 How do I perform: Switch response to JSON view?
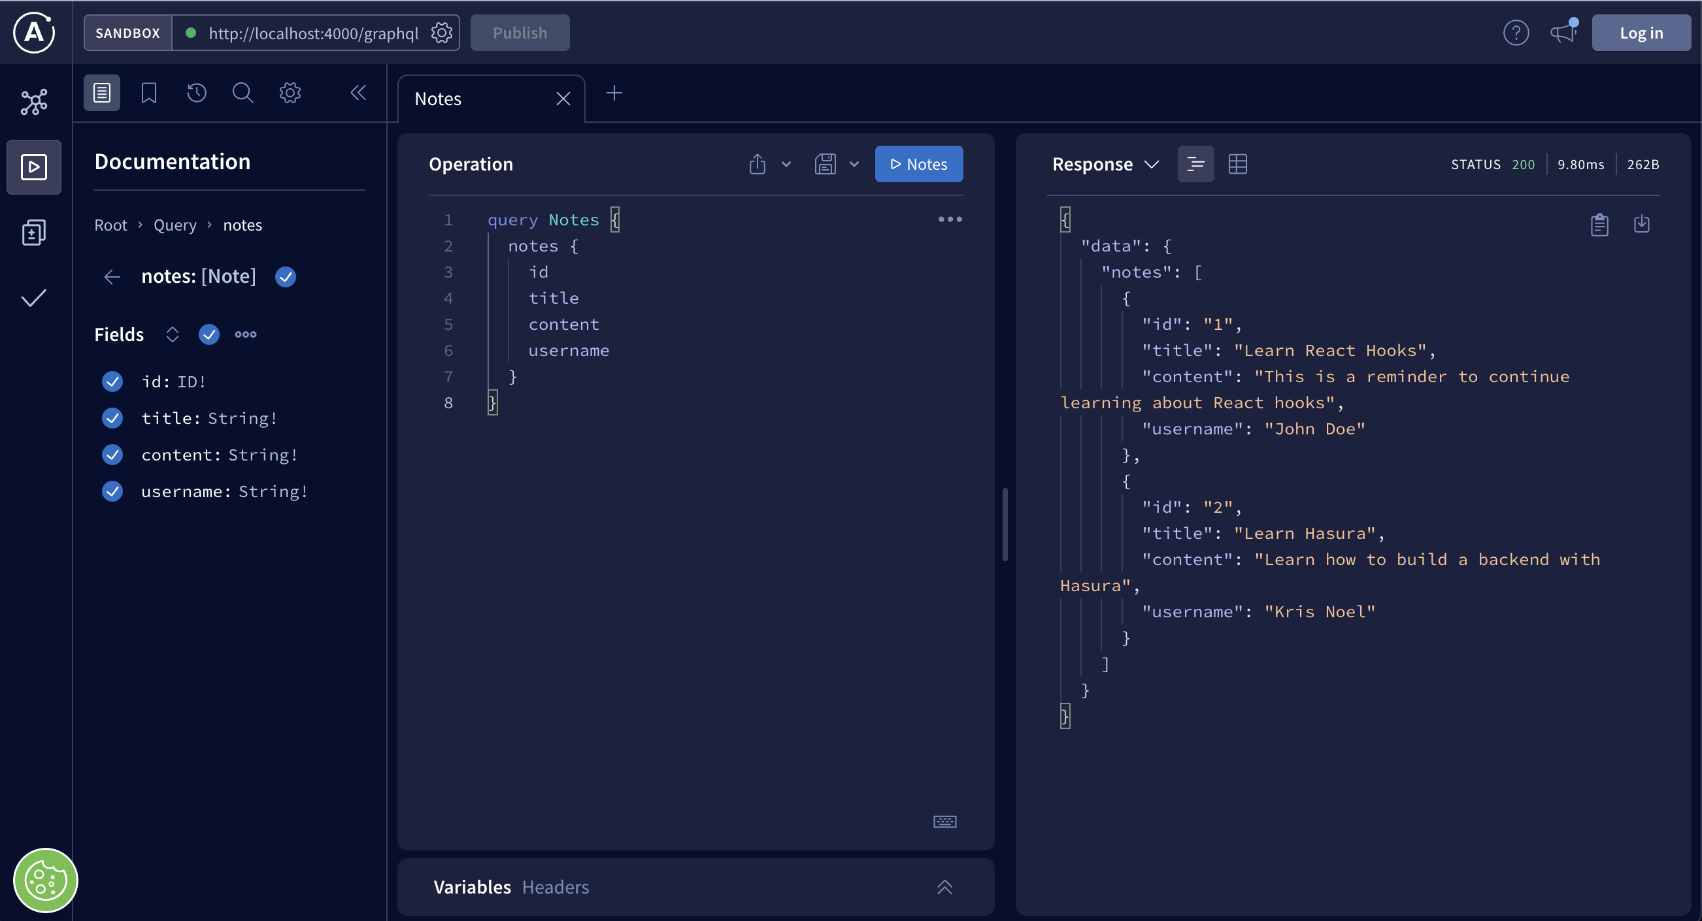click(1196, 164)
